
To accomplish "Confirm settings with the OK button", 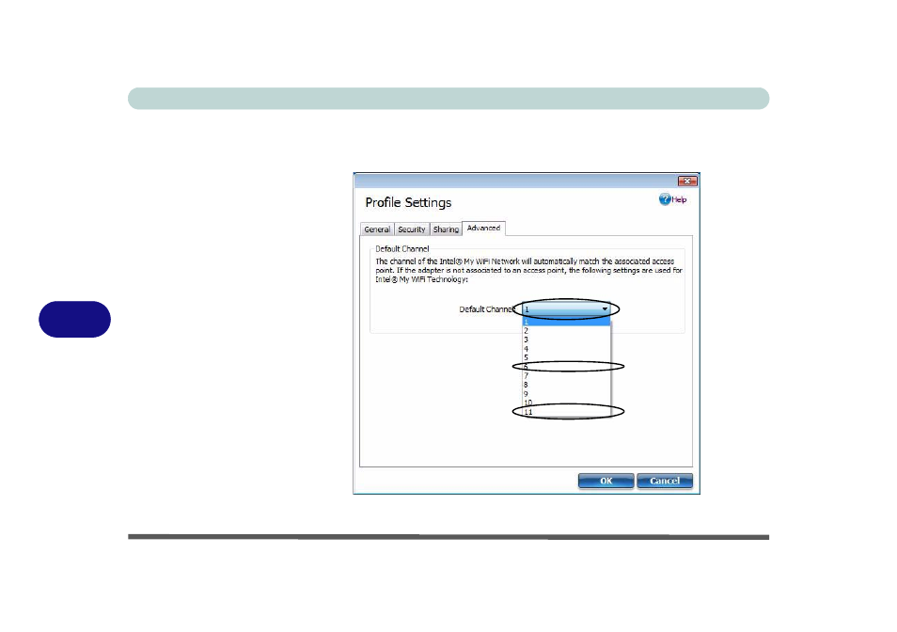I will pos(606,481).
